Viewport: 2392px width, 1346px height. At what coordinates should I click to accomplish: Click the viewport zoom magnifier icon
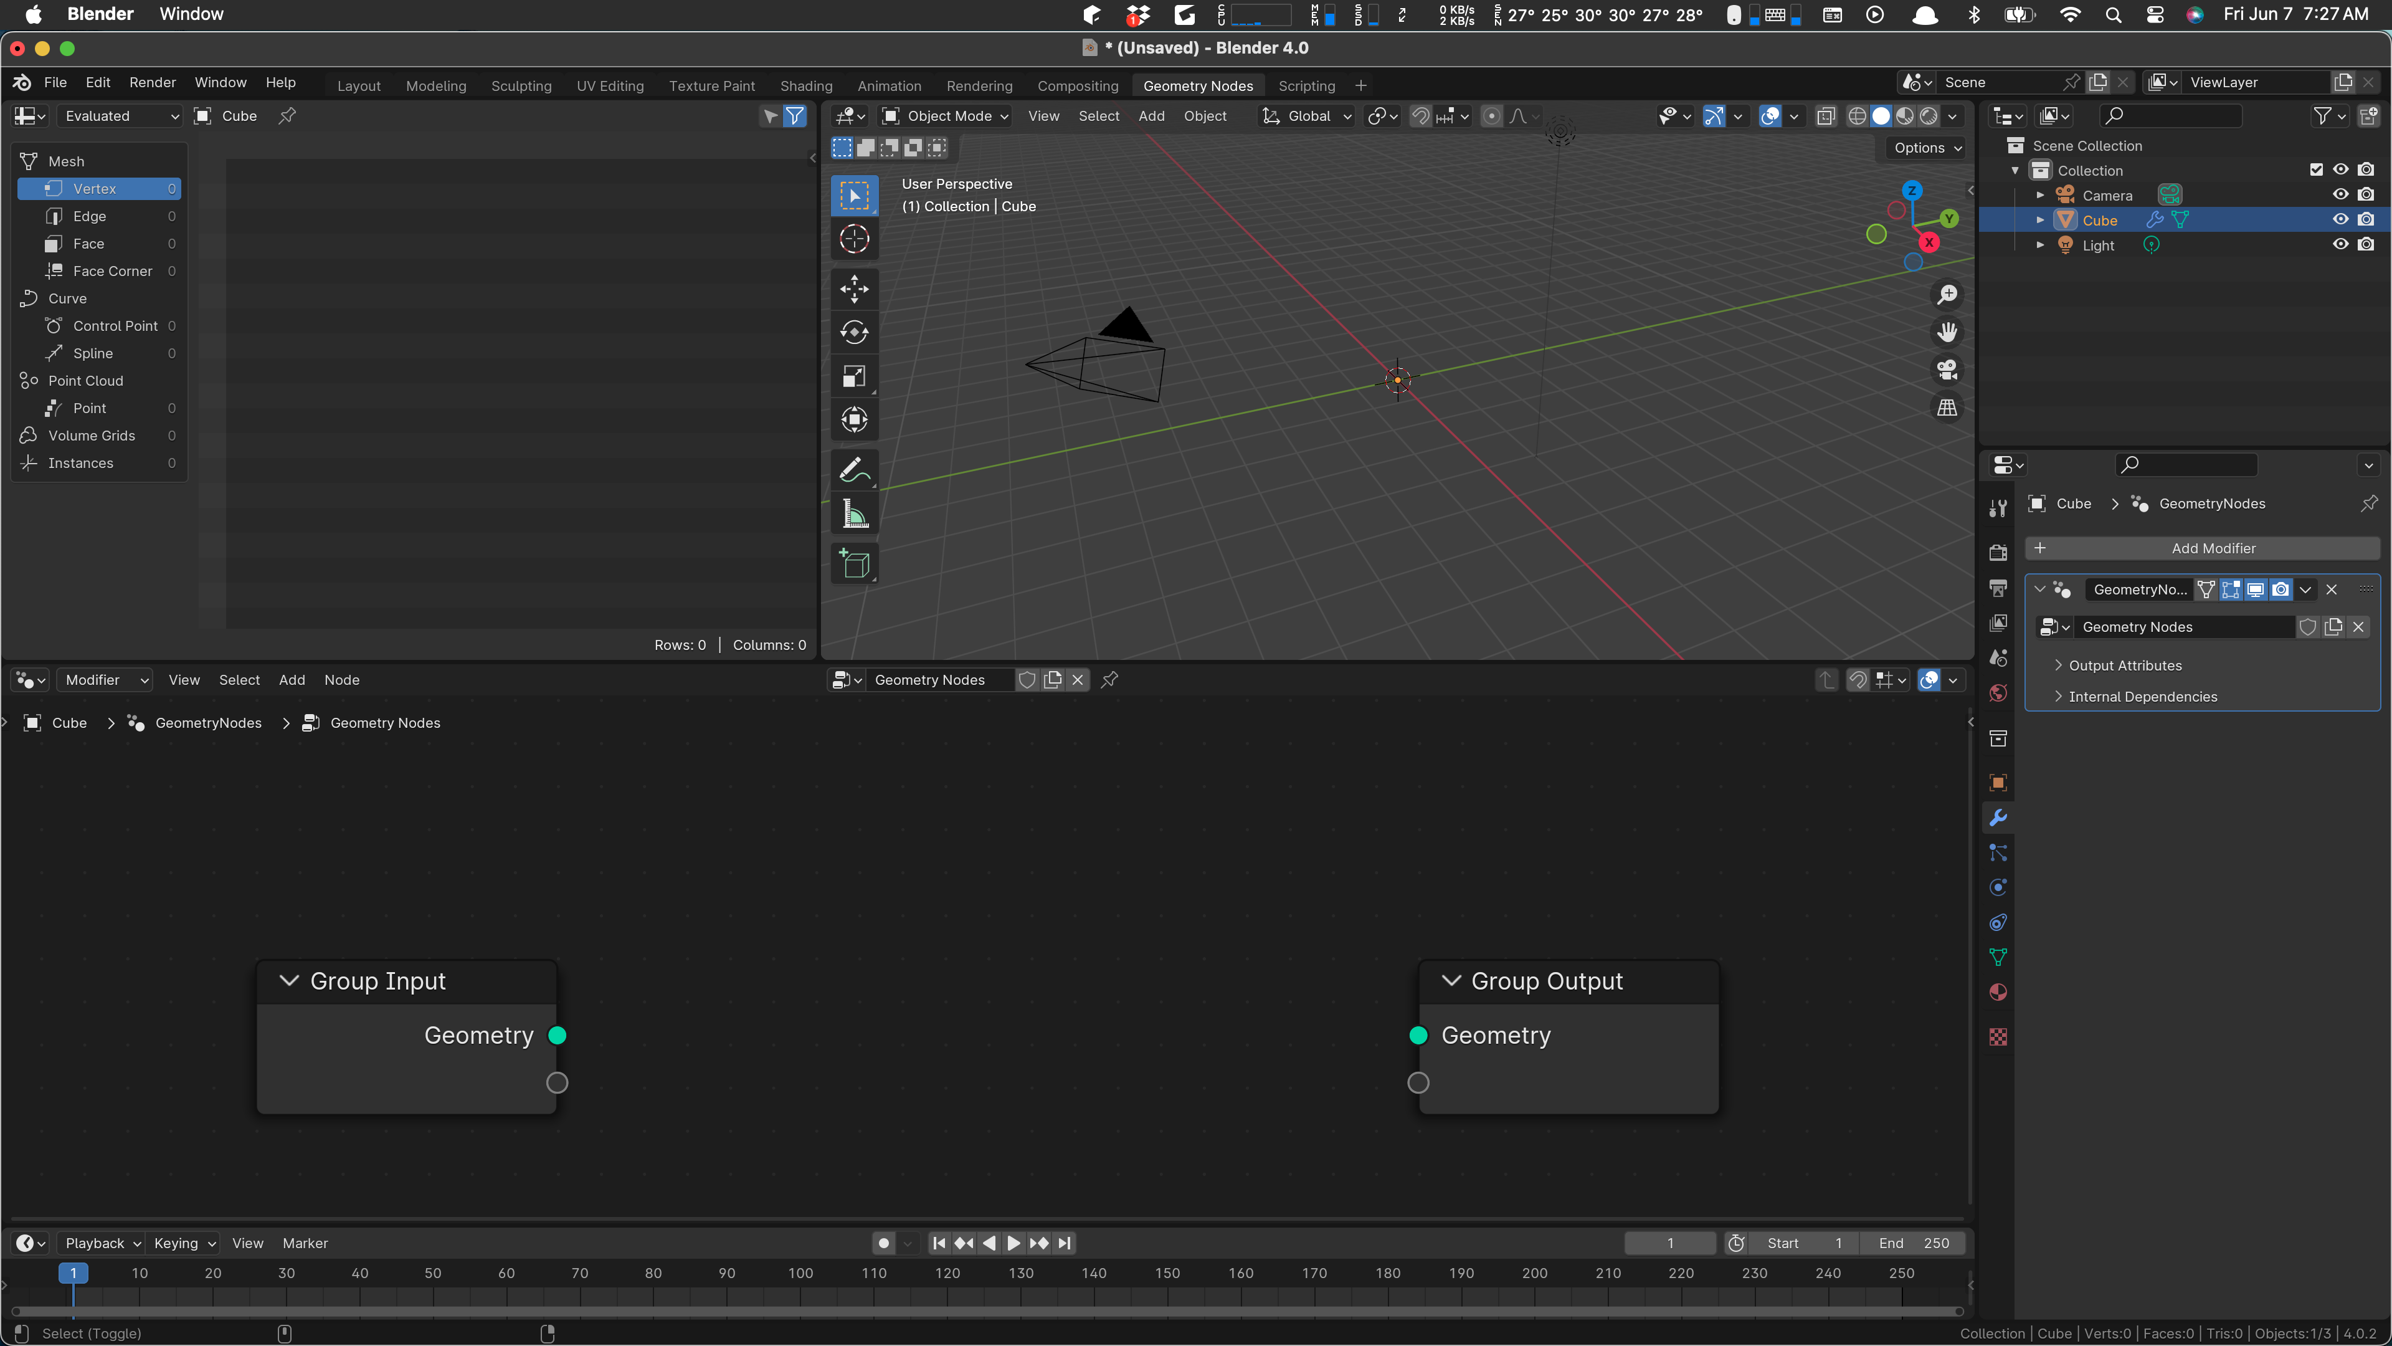(x=1946, y=295)
